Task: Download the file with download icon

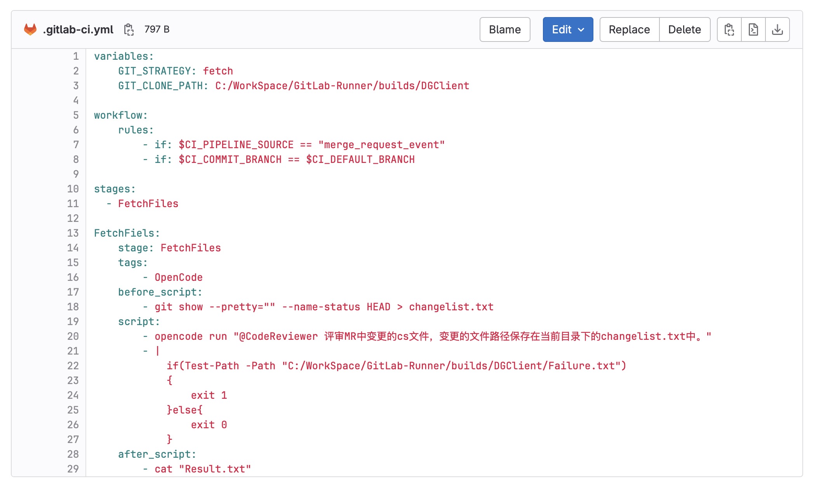Action: tap(777, 29)
